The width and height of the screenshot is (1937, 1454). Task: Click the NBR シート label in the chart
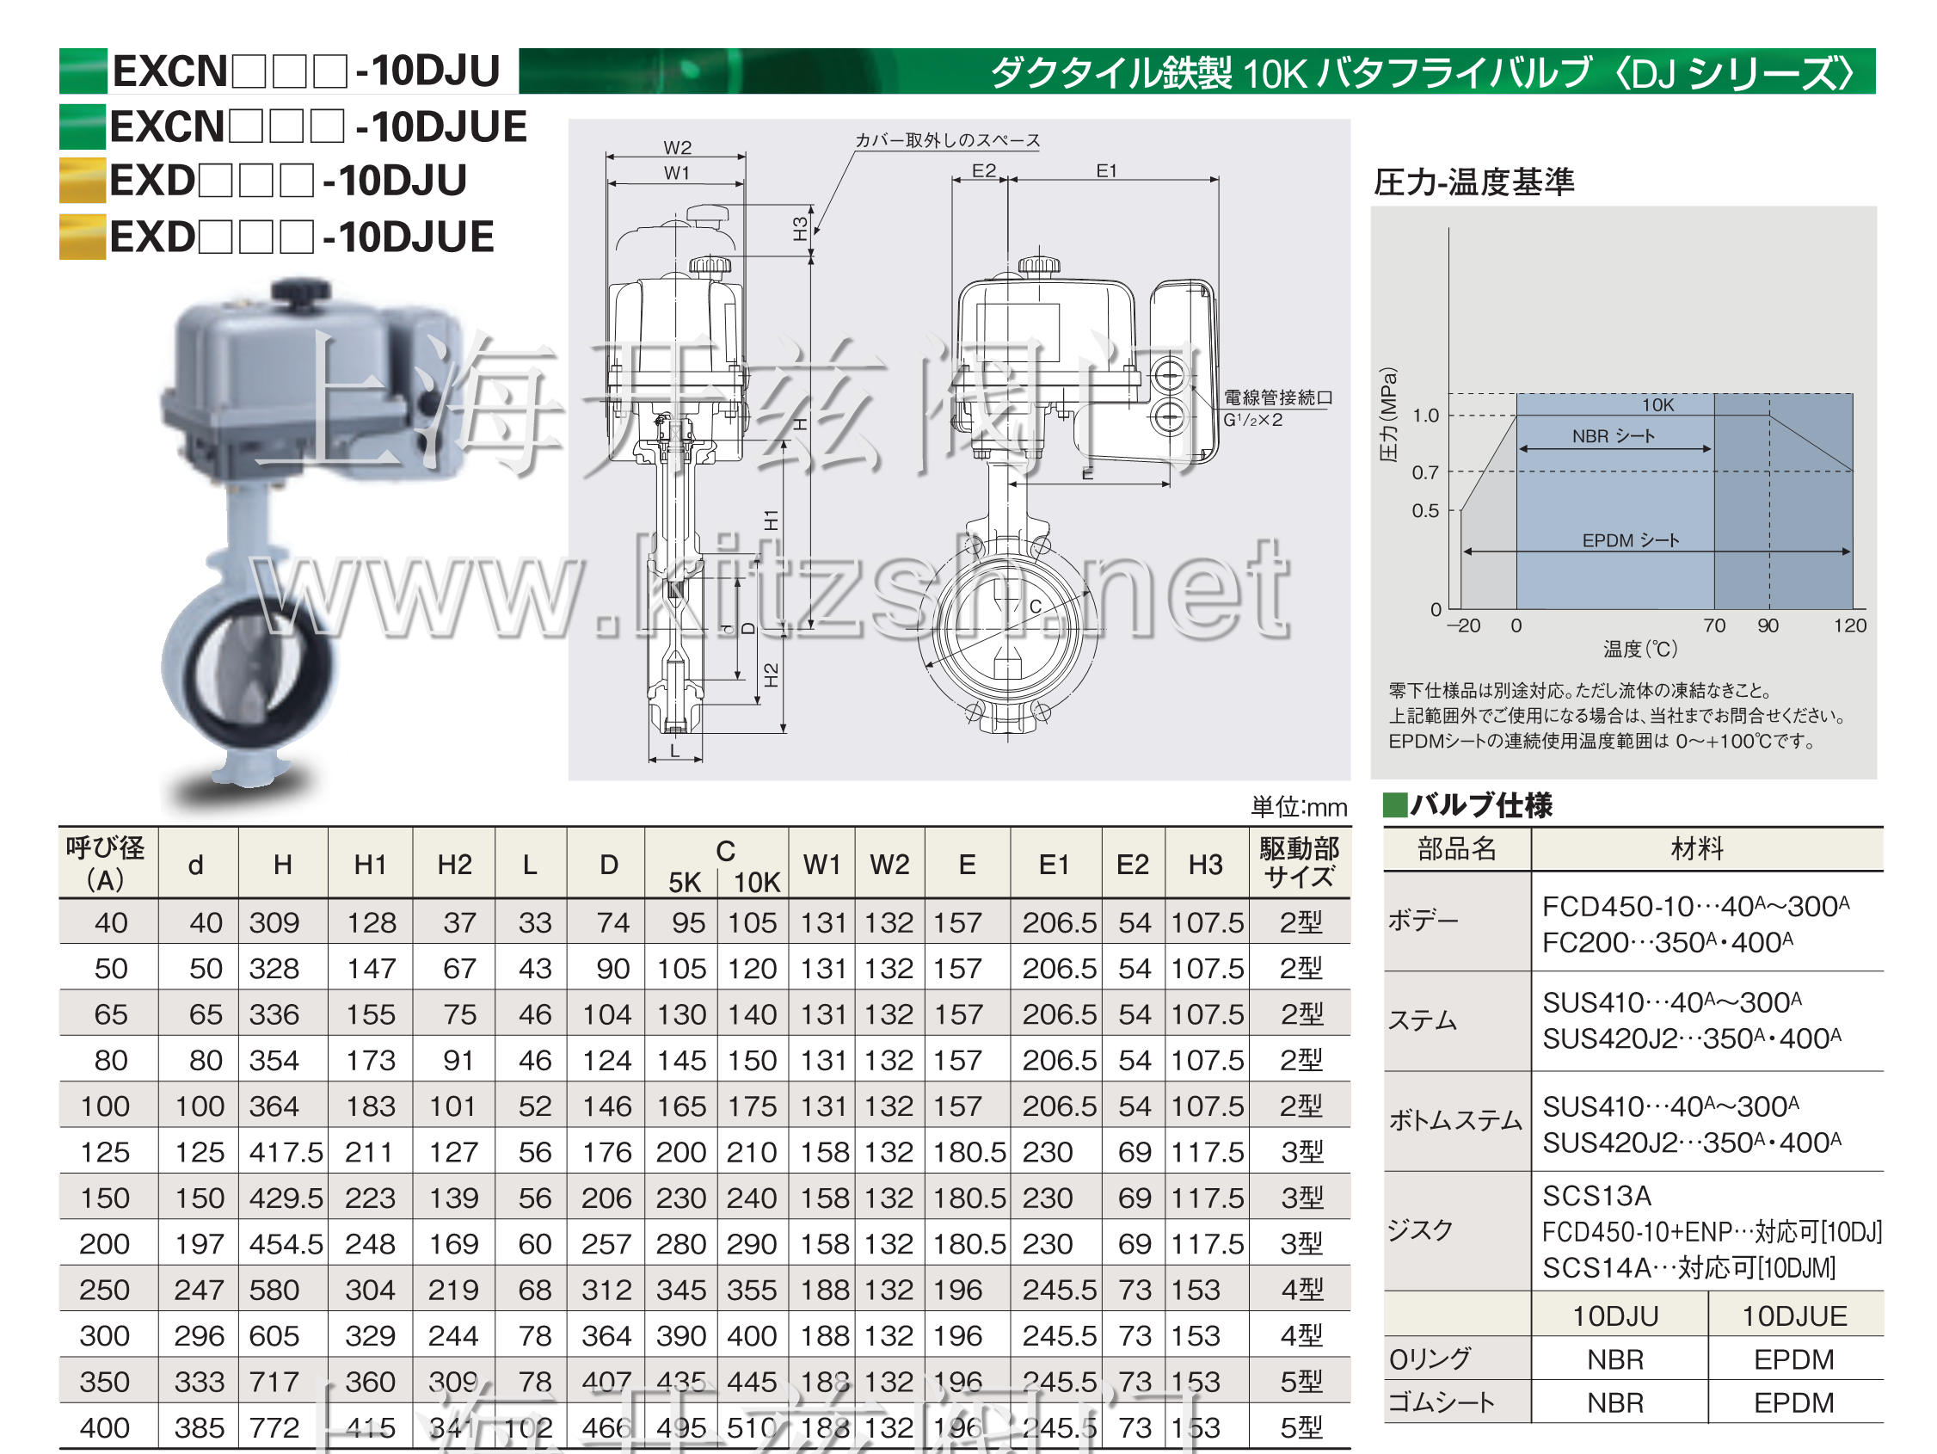tap(1613, 436)
